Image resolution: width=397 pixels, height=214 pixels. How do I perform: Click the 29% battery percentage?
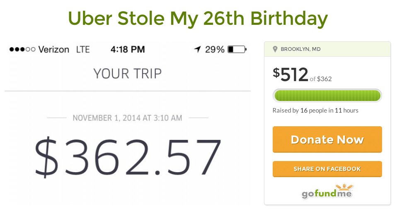(215, 49)
